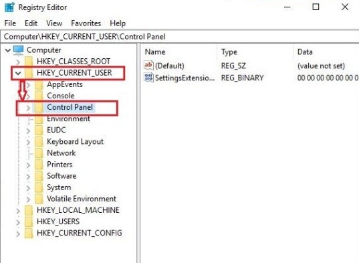Select the Software key label

point(62,176)
